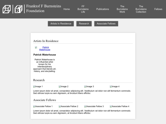Click the Image 4 placeholder

click(x=115, y=87)
